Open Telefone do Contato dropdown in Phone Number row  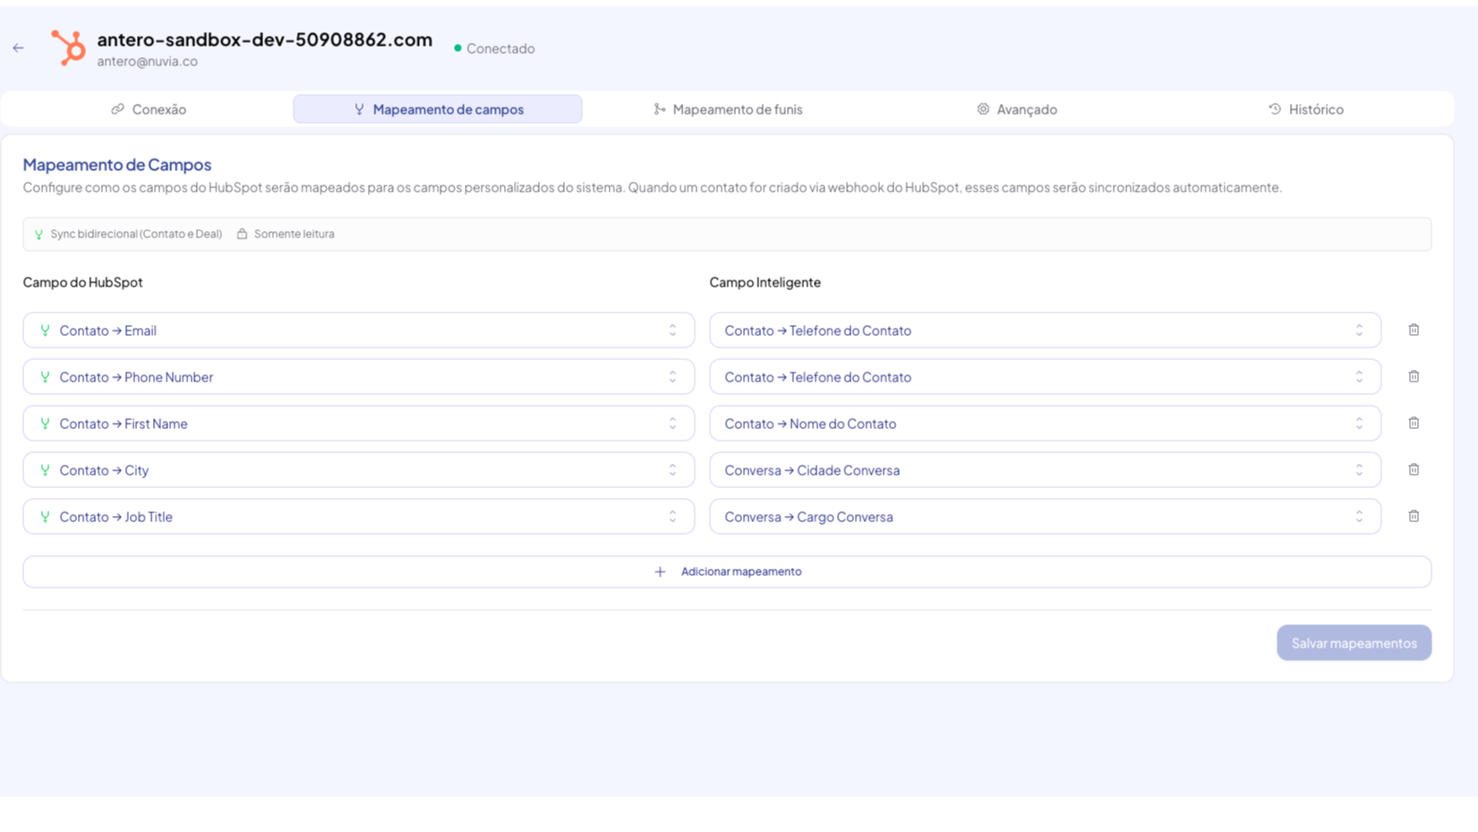click(x=1046, y=377)
